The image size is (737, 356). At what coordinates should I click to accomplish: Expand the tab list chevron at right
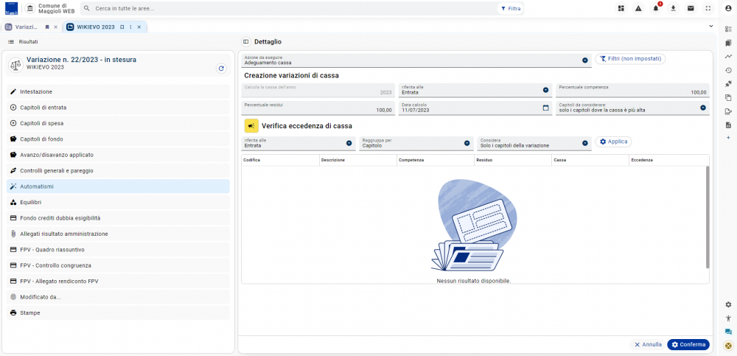(x=711, y=27)
